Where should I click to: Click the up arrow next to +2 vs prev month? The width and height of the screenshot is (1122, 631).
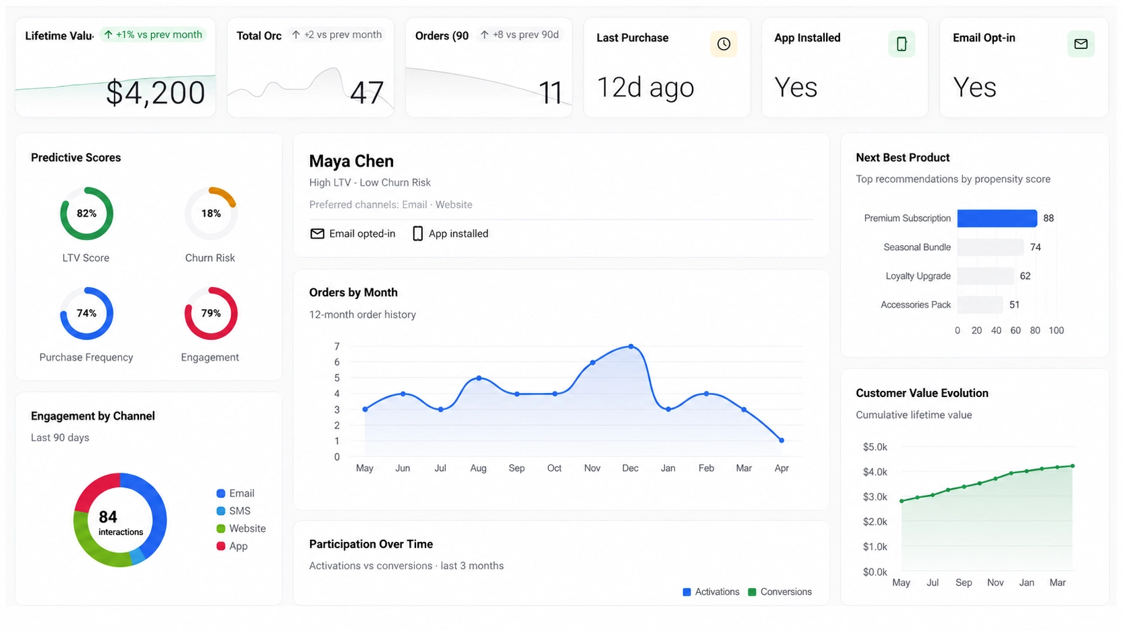point(296,34)
